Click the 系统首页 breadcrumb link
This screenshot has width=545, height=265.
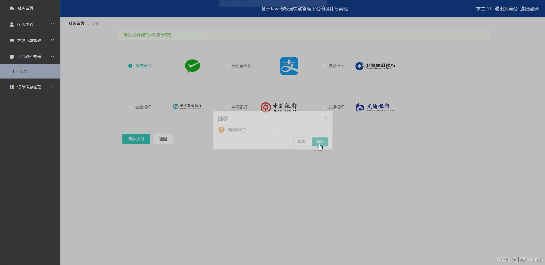click(x=76, y=23)
